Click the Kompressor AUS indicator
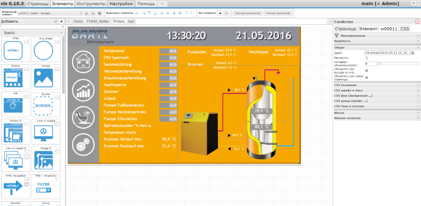421x206 pixels. coord(168,51)
